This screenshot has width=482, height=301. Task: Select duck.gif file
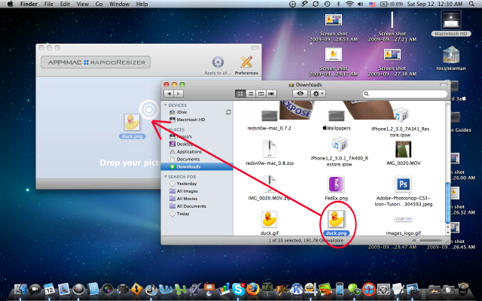(x=270, y=223)
